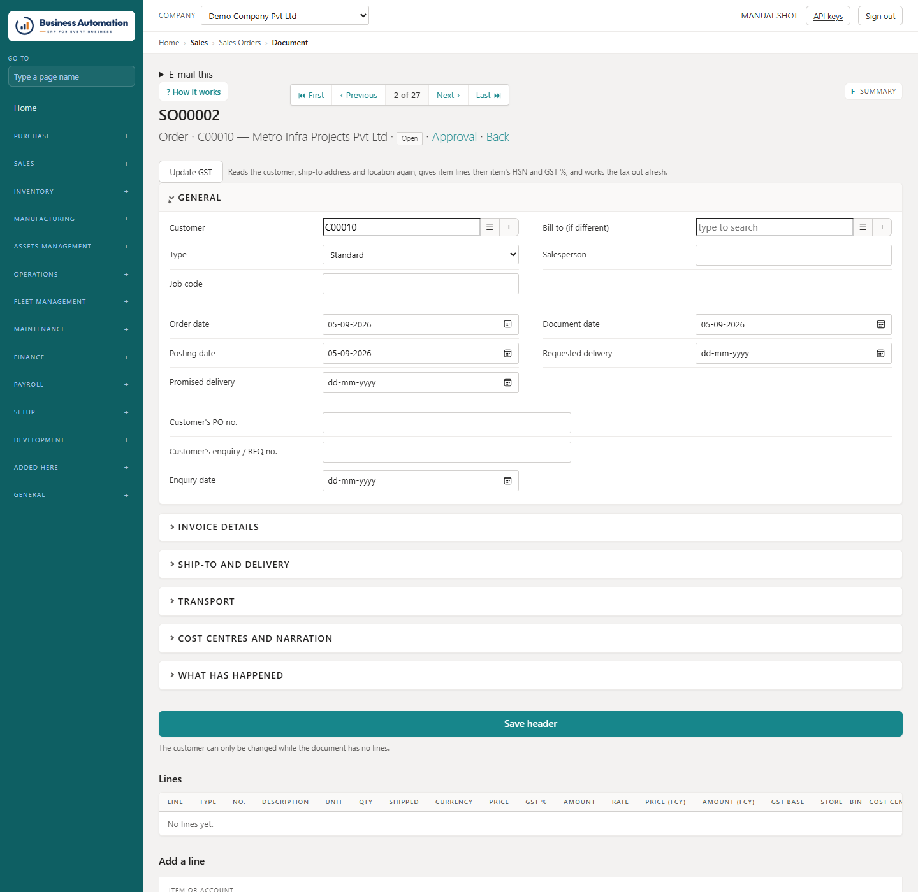Open the How it works help
918x892 pixels.
pos(193,92)
